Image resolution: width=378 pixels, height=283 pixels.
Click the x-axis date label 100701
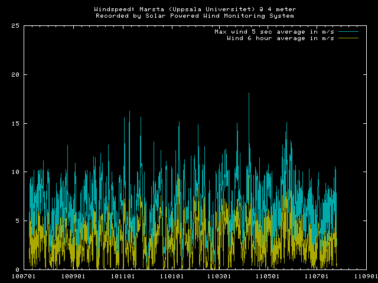click(x=23, y=276)
